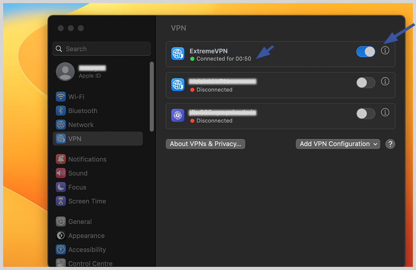Click the Bluetooth sidebar icon

click(61, 111)
